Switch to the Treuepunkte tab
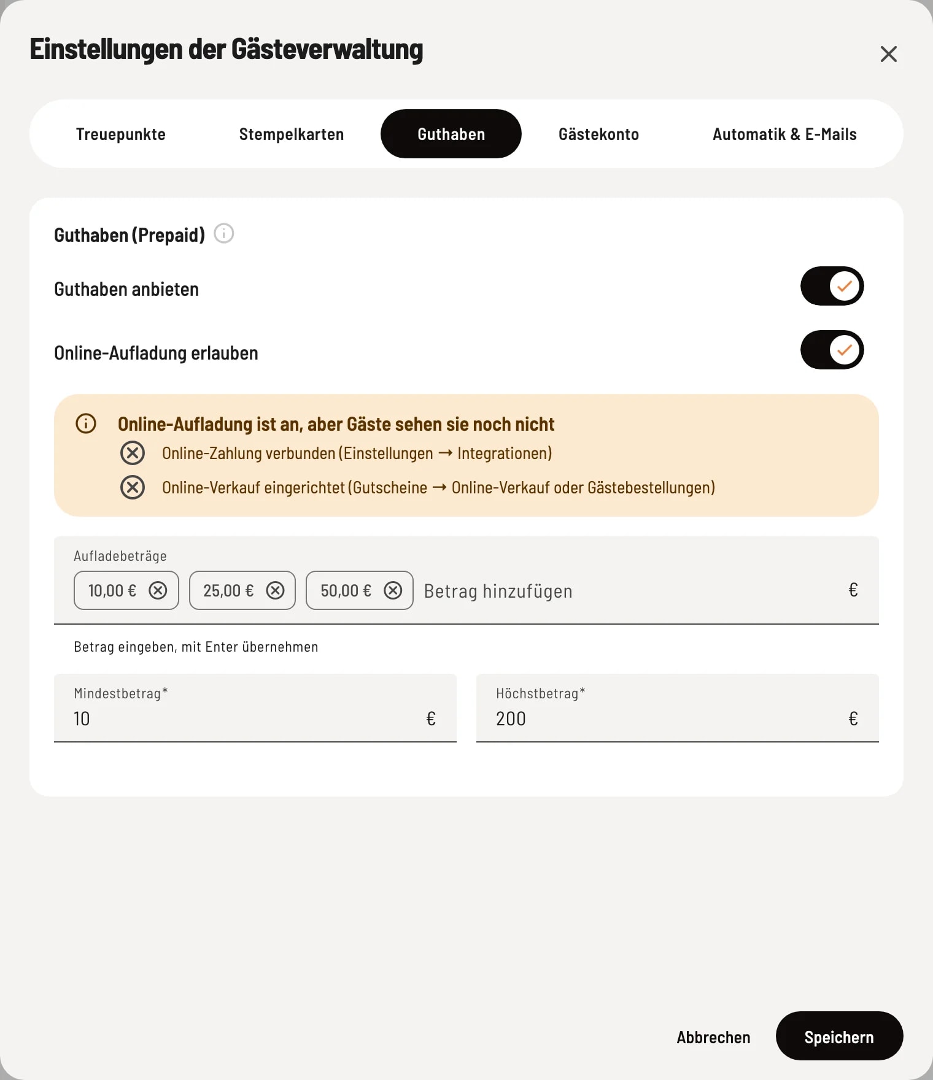Screen dimensions: 933x1080 coord(121,134)
